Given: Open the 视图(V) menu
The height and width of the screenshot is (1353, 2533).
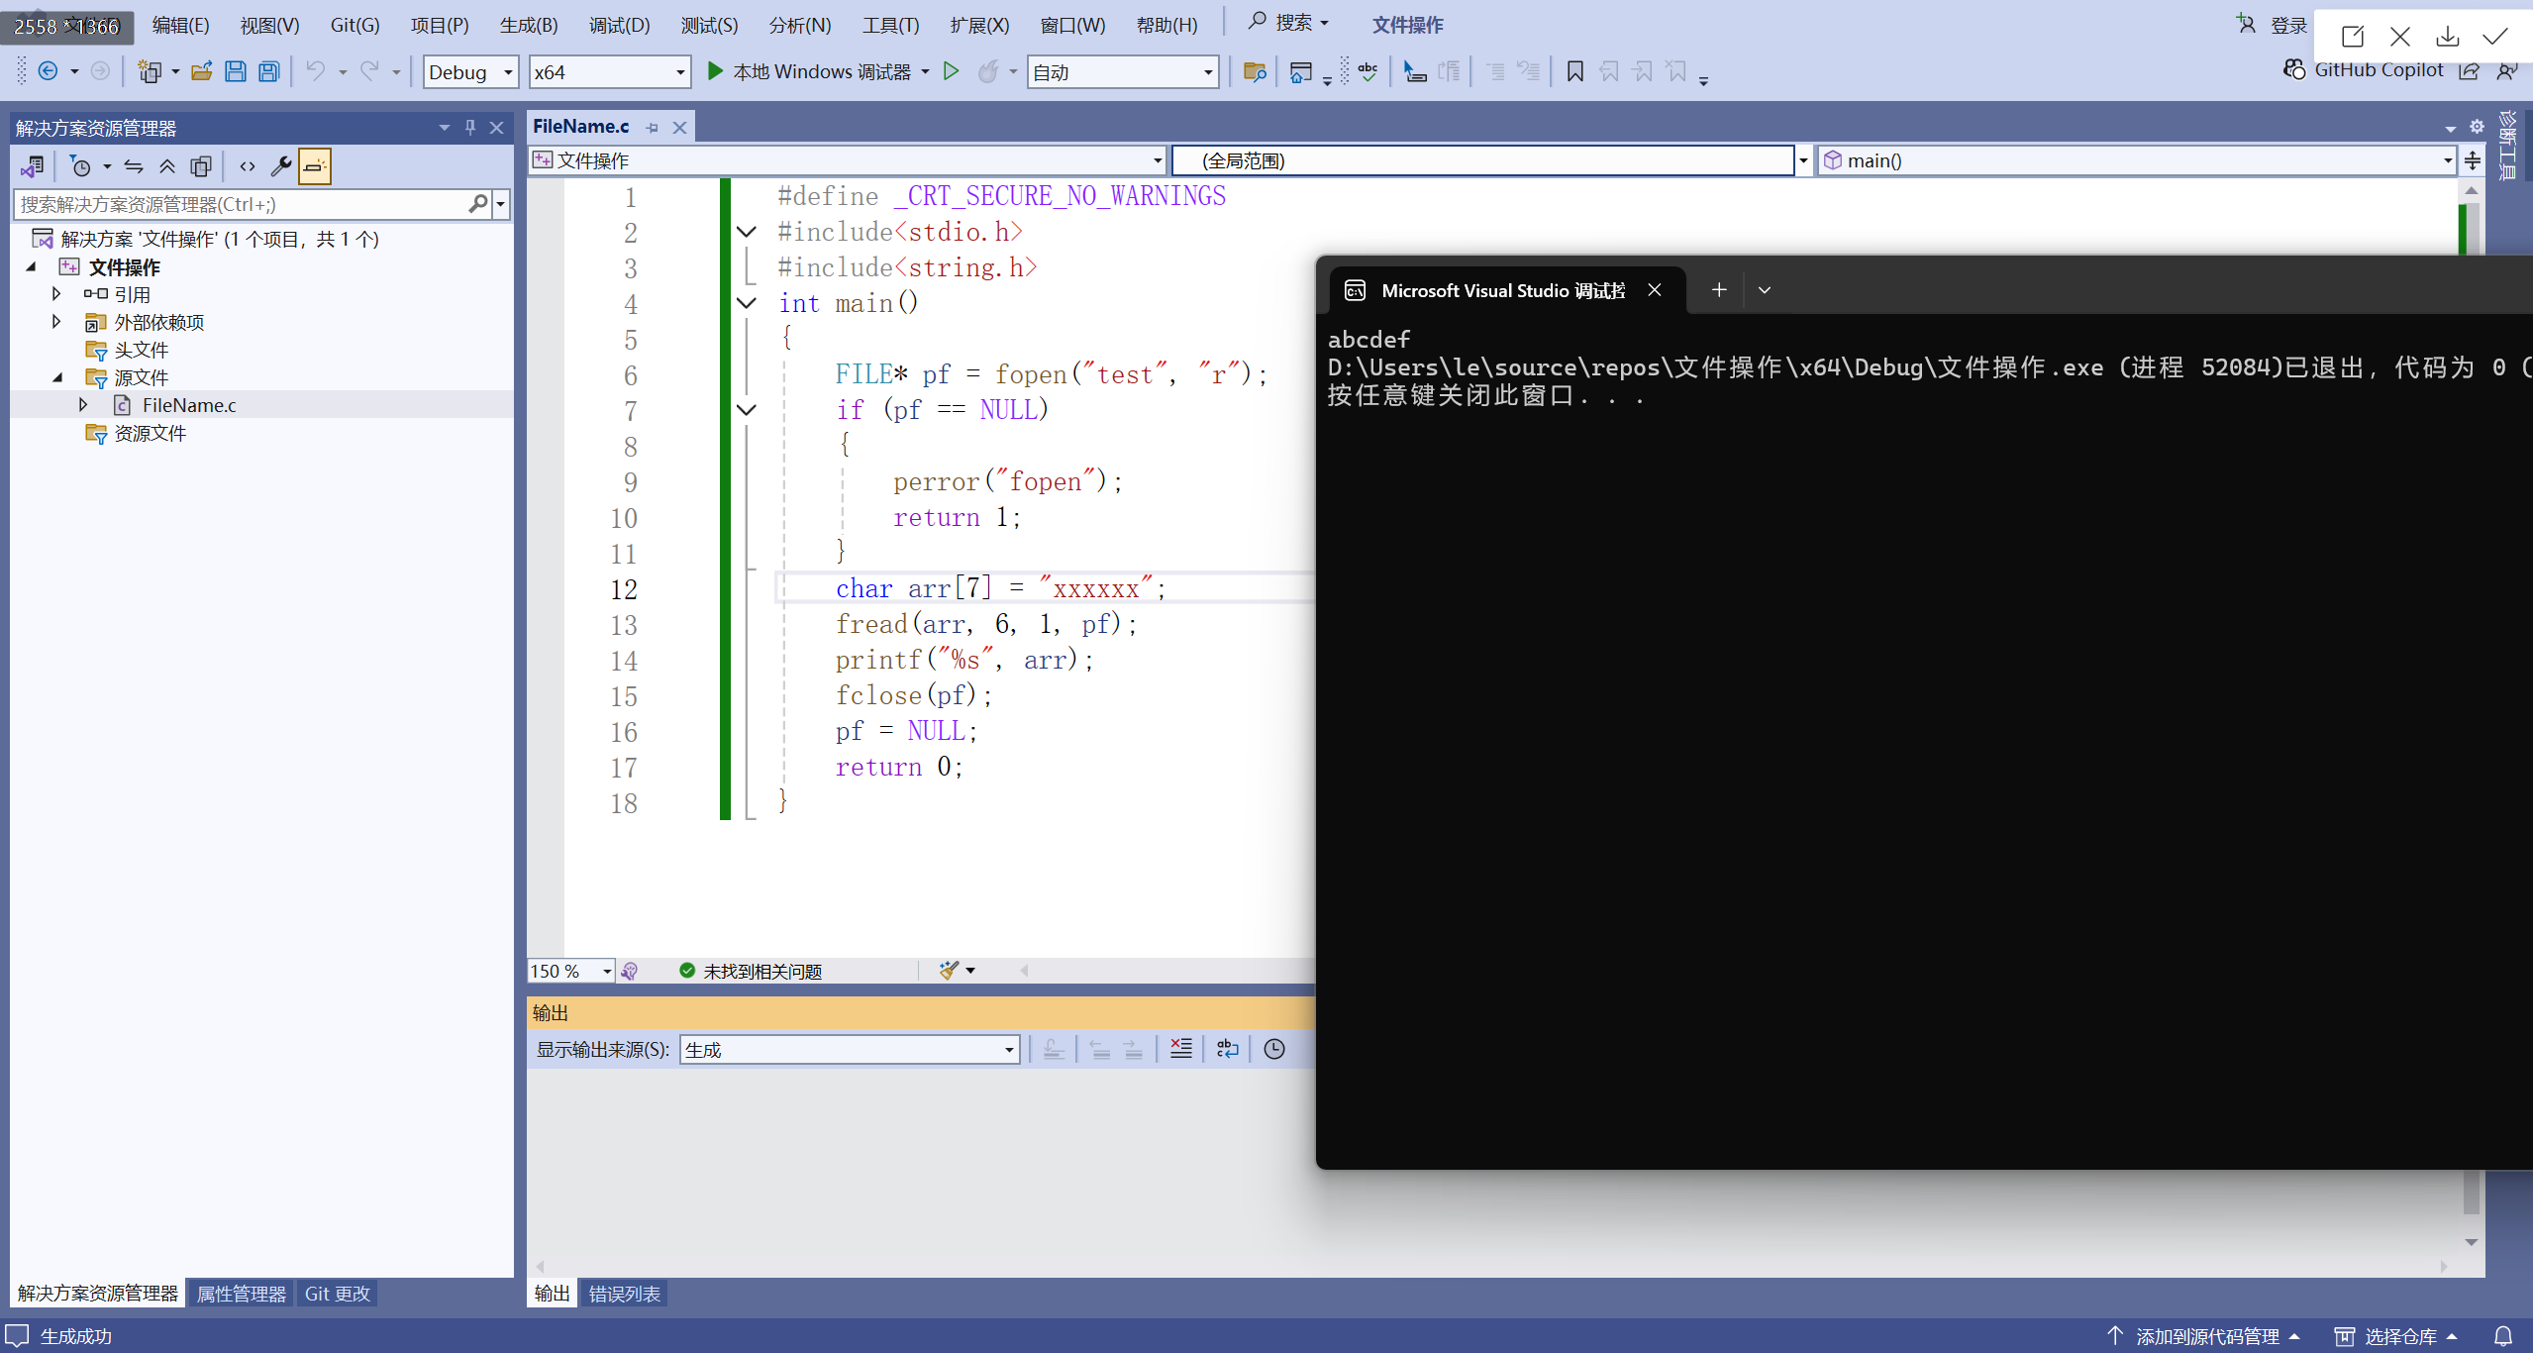Looking at the screenshot, I should pyautogui.click(x=269, y=25).
